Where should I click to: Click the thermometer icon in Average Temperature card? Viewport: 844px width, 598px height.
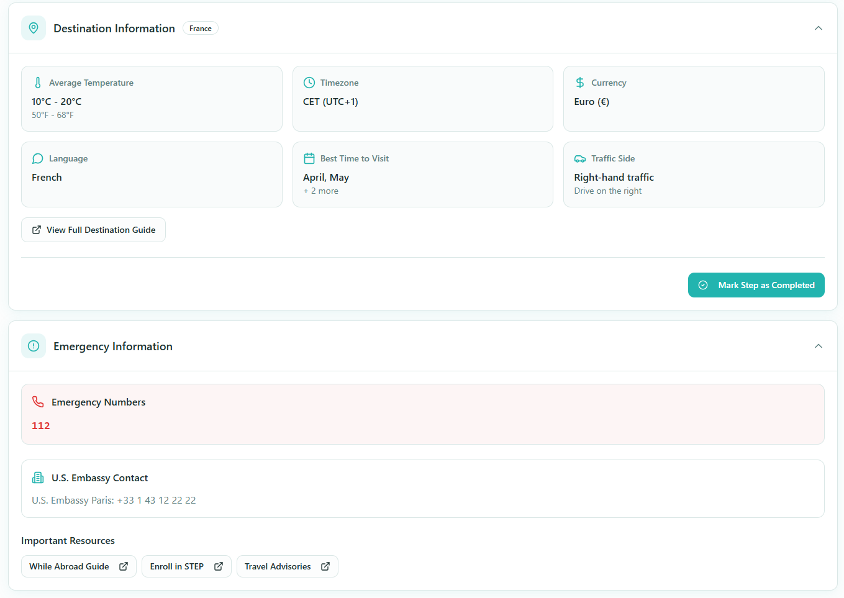[x=37, y=82]
